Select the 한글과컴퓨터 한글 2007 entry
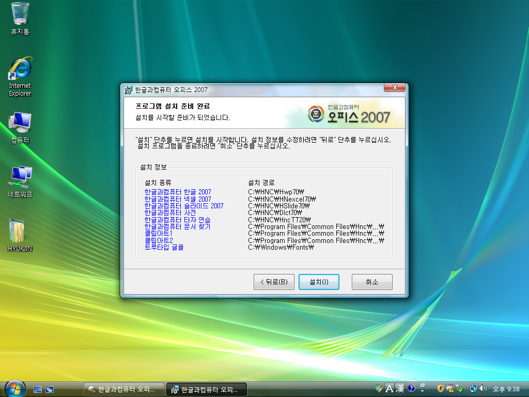This screenshot has width=529, height=397. tap(178, 192)
